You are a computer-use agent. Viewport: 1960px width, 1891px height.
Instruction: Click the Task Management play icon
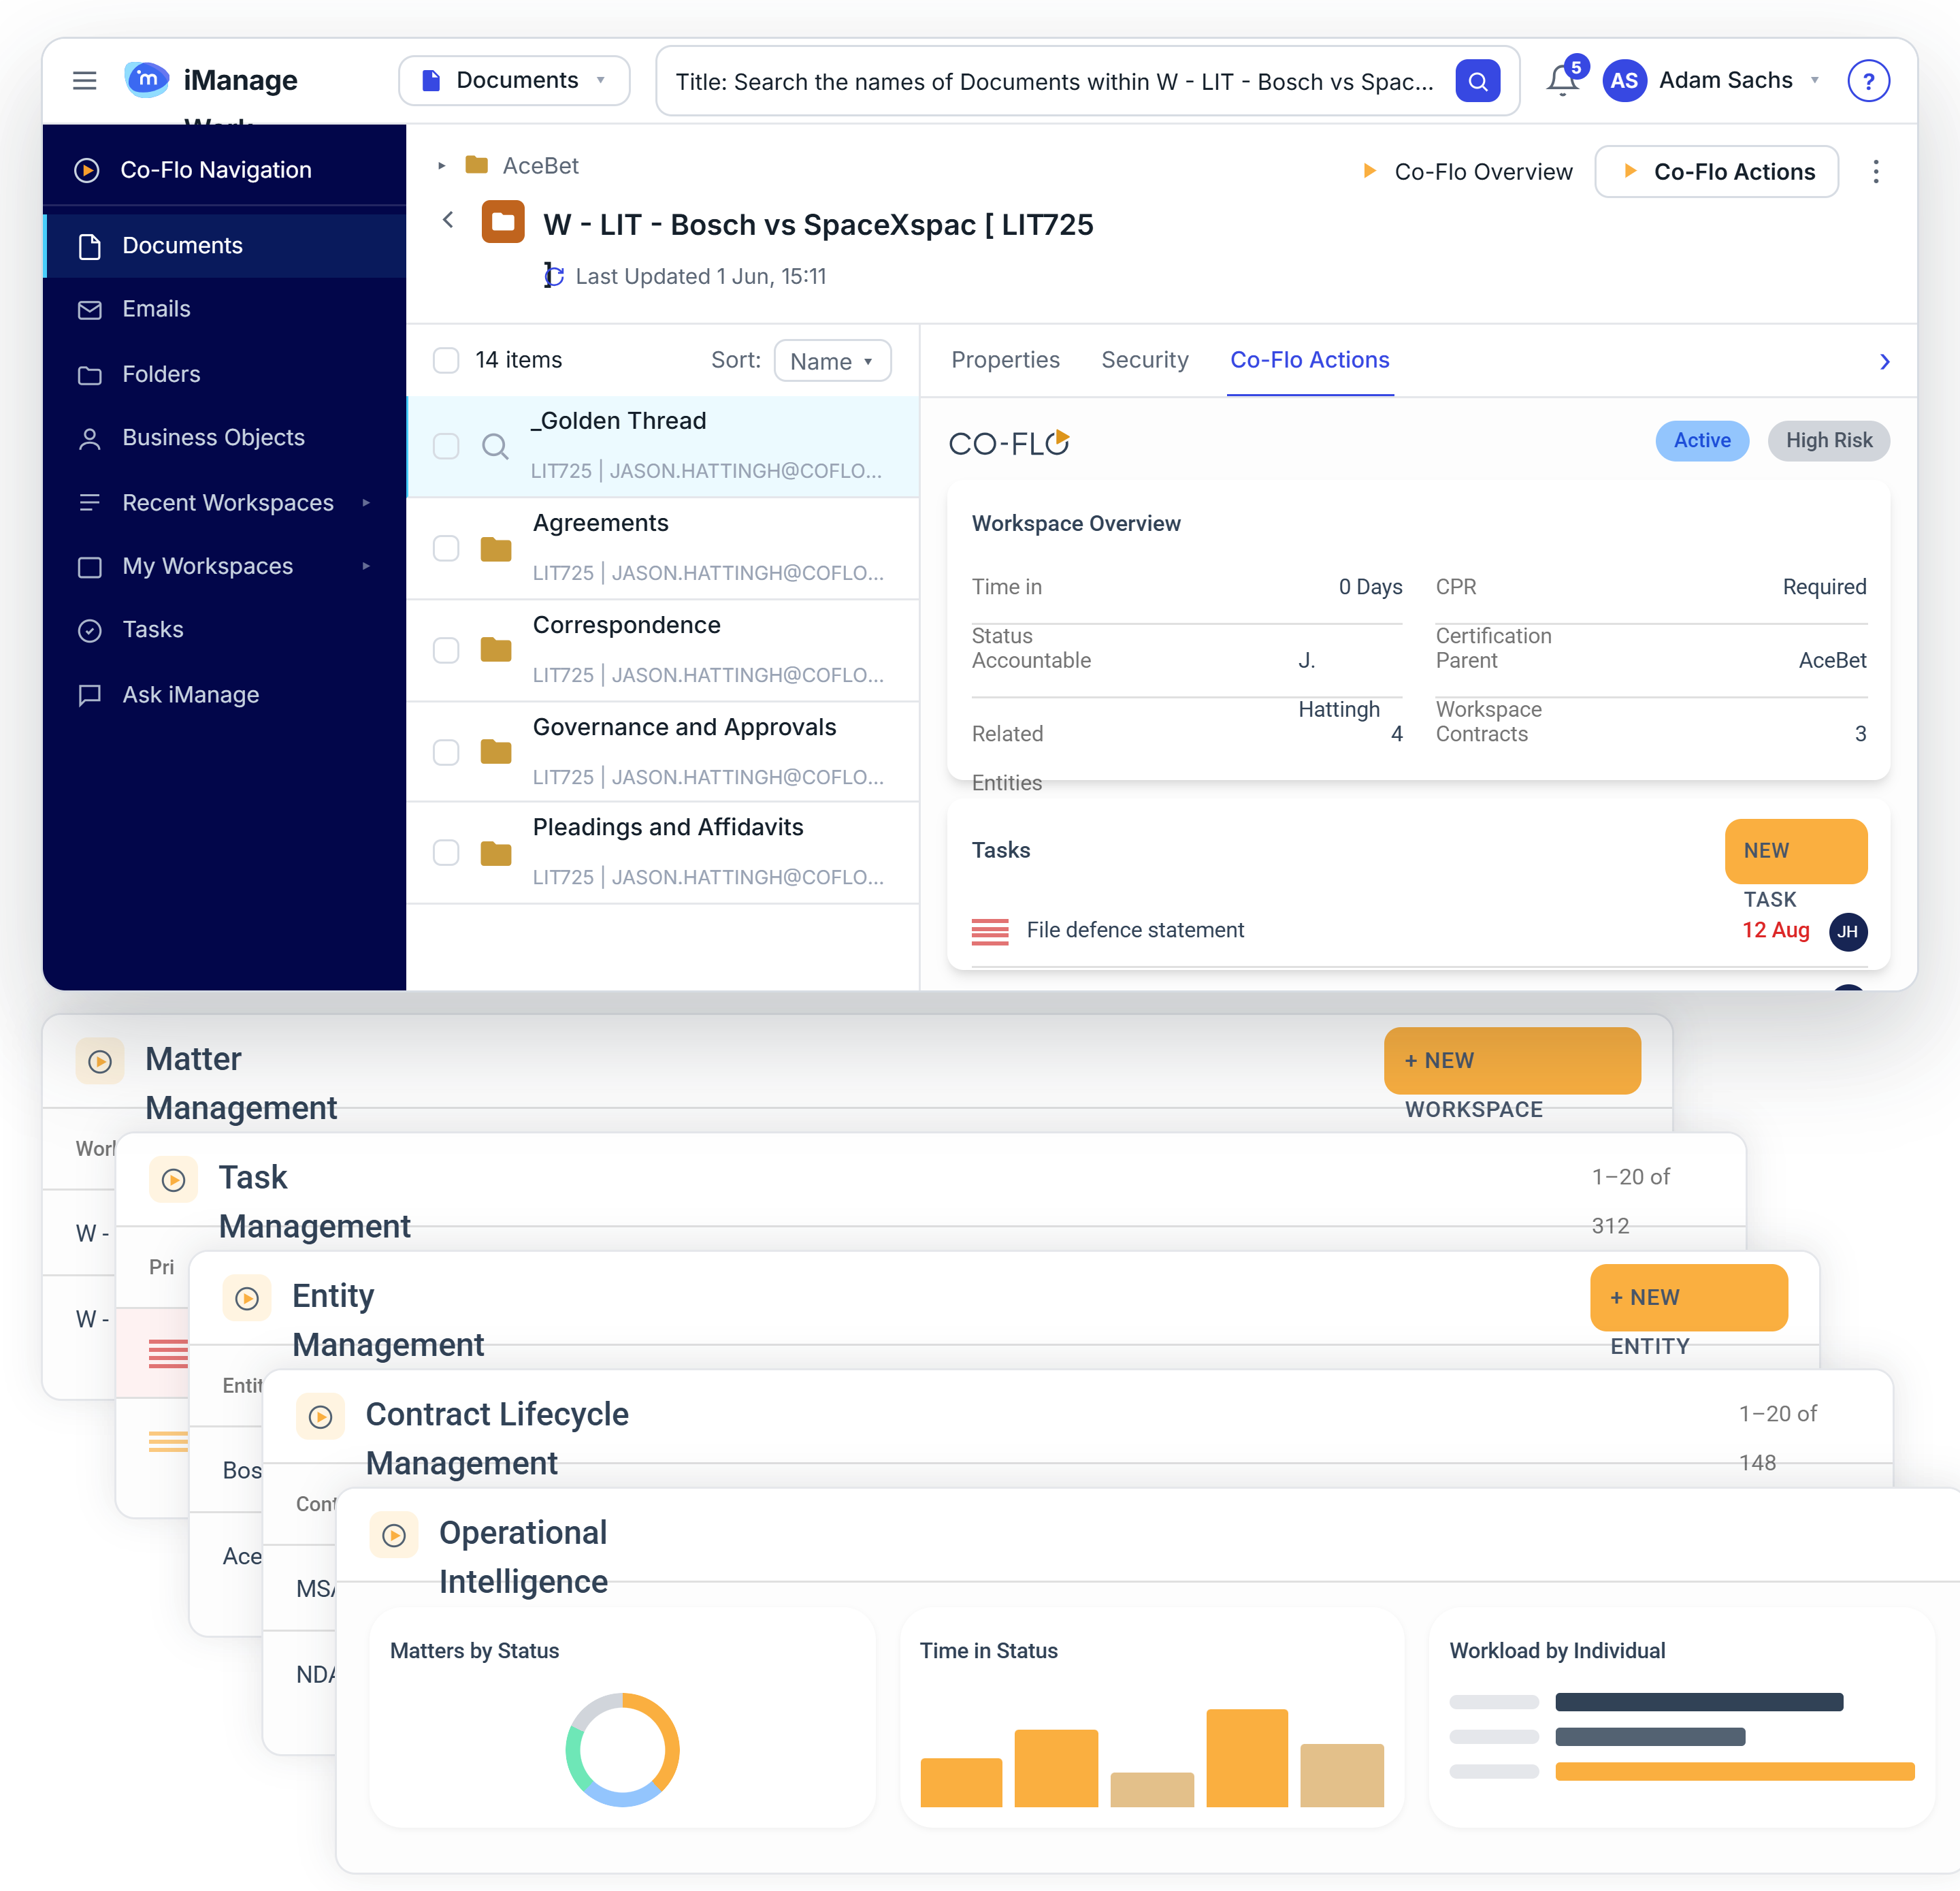point(174,1180)
